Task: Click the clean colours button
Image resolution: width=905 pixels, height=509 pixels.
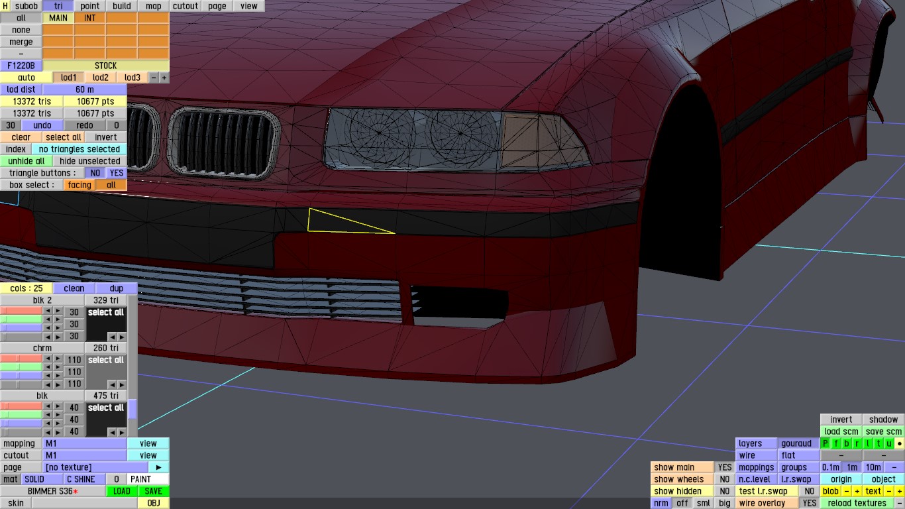Action: tap(74, 288)
